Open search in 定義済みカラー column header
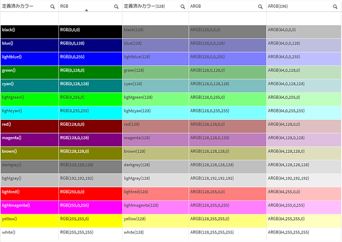 52,7
